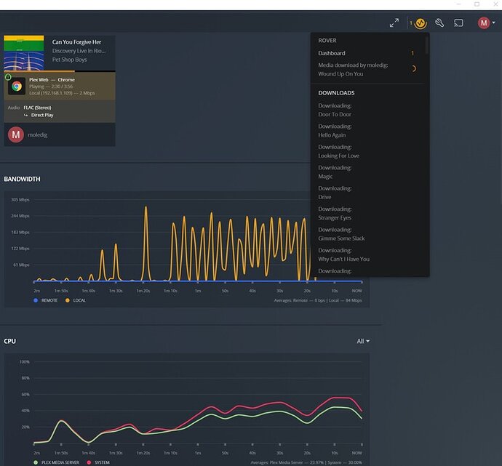
Task: Open the account menu dropdown arrow
Action: pyautogui.click(x=494, y=23)
